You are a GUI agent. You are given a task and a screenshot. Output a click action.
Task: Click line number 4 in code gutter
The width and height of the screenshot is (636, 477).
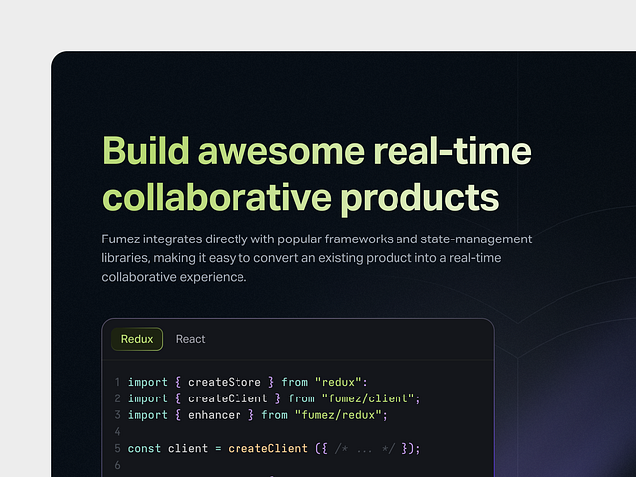coord(117,432)
